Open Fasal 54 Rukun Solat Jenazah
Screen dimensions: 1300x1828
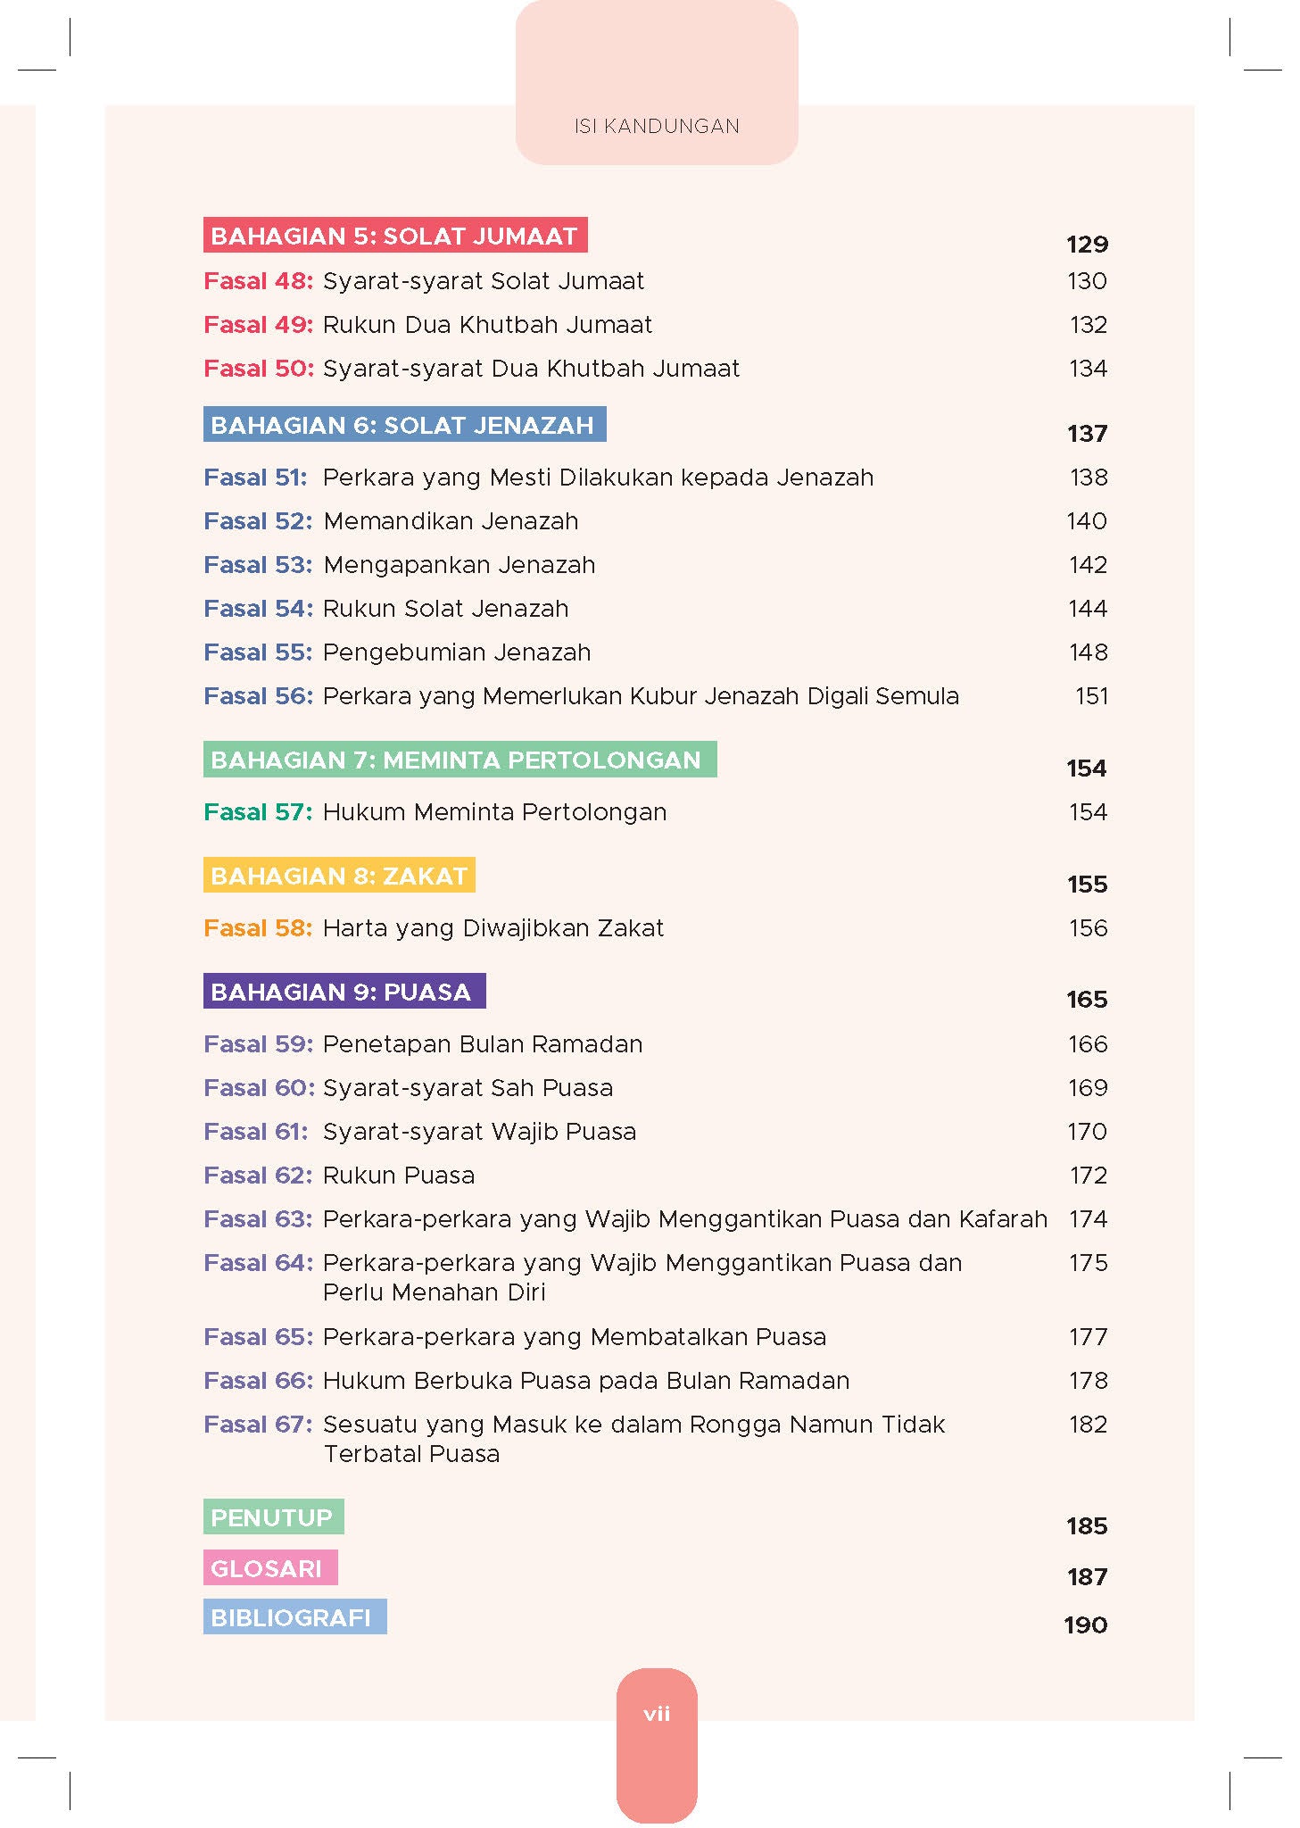pos(385,609)
